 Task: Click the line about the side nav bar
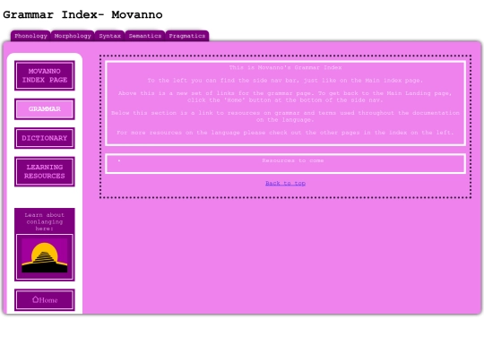[285, 81]
